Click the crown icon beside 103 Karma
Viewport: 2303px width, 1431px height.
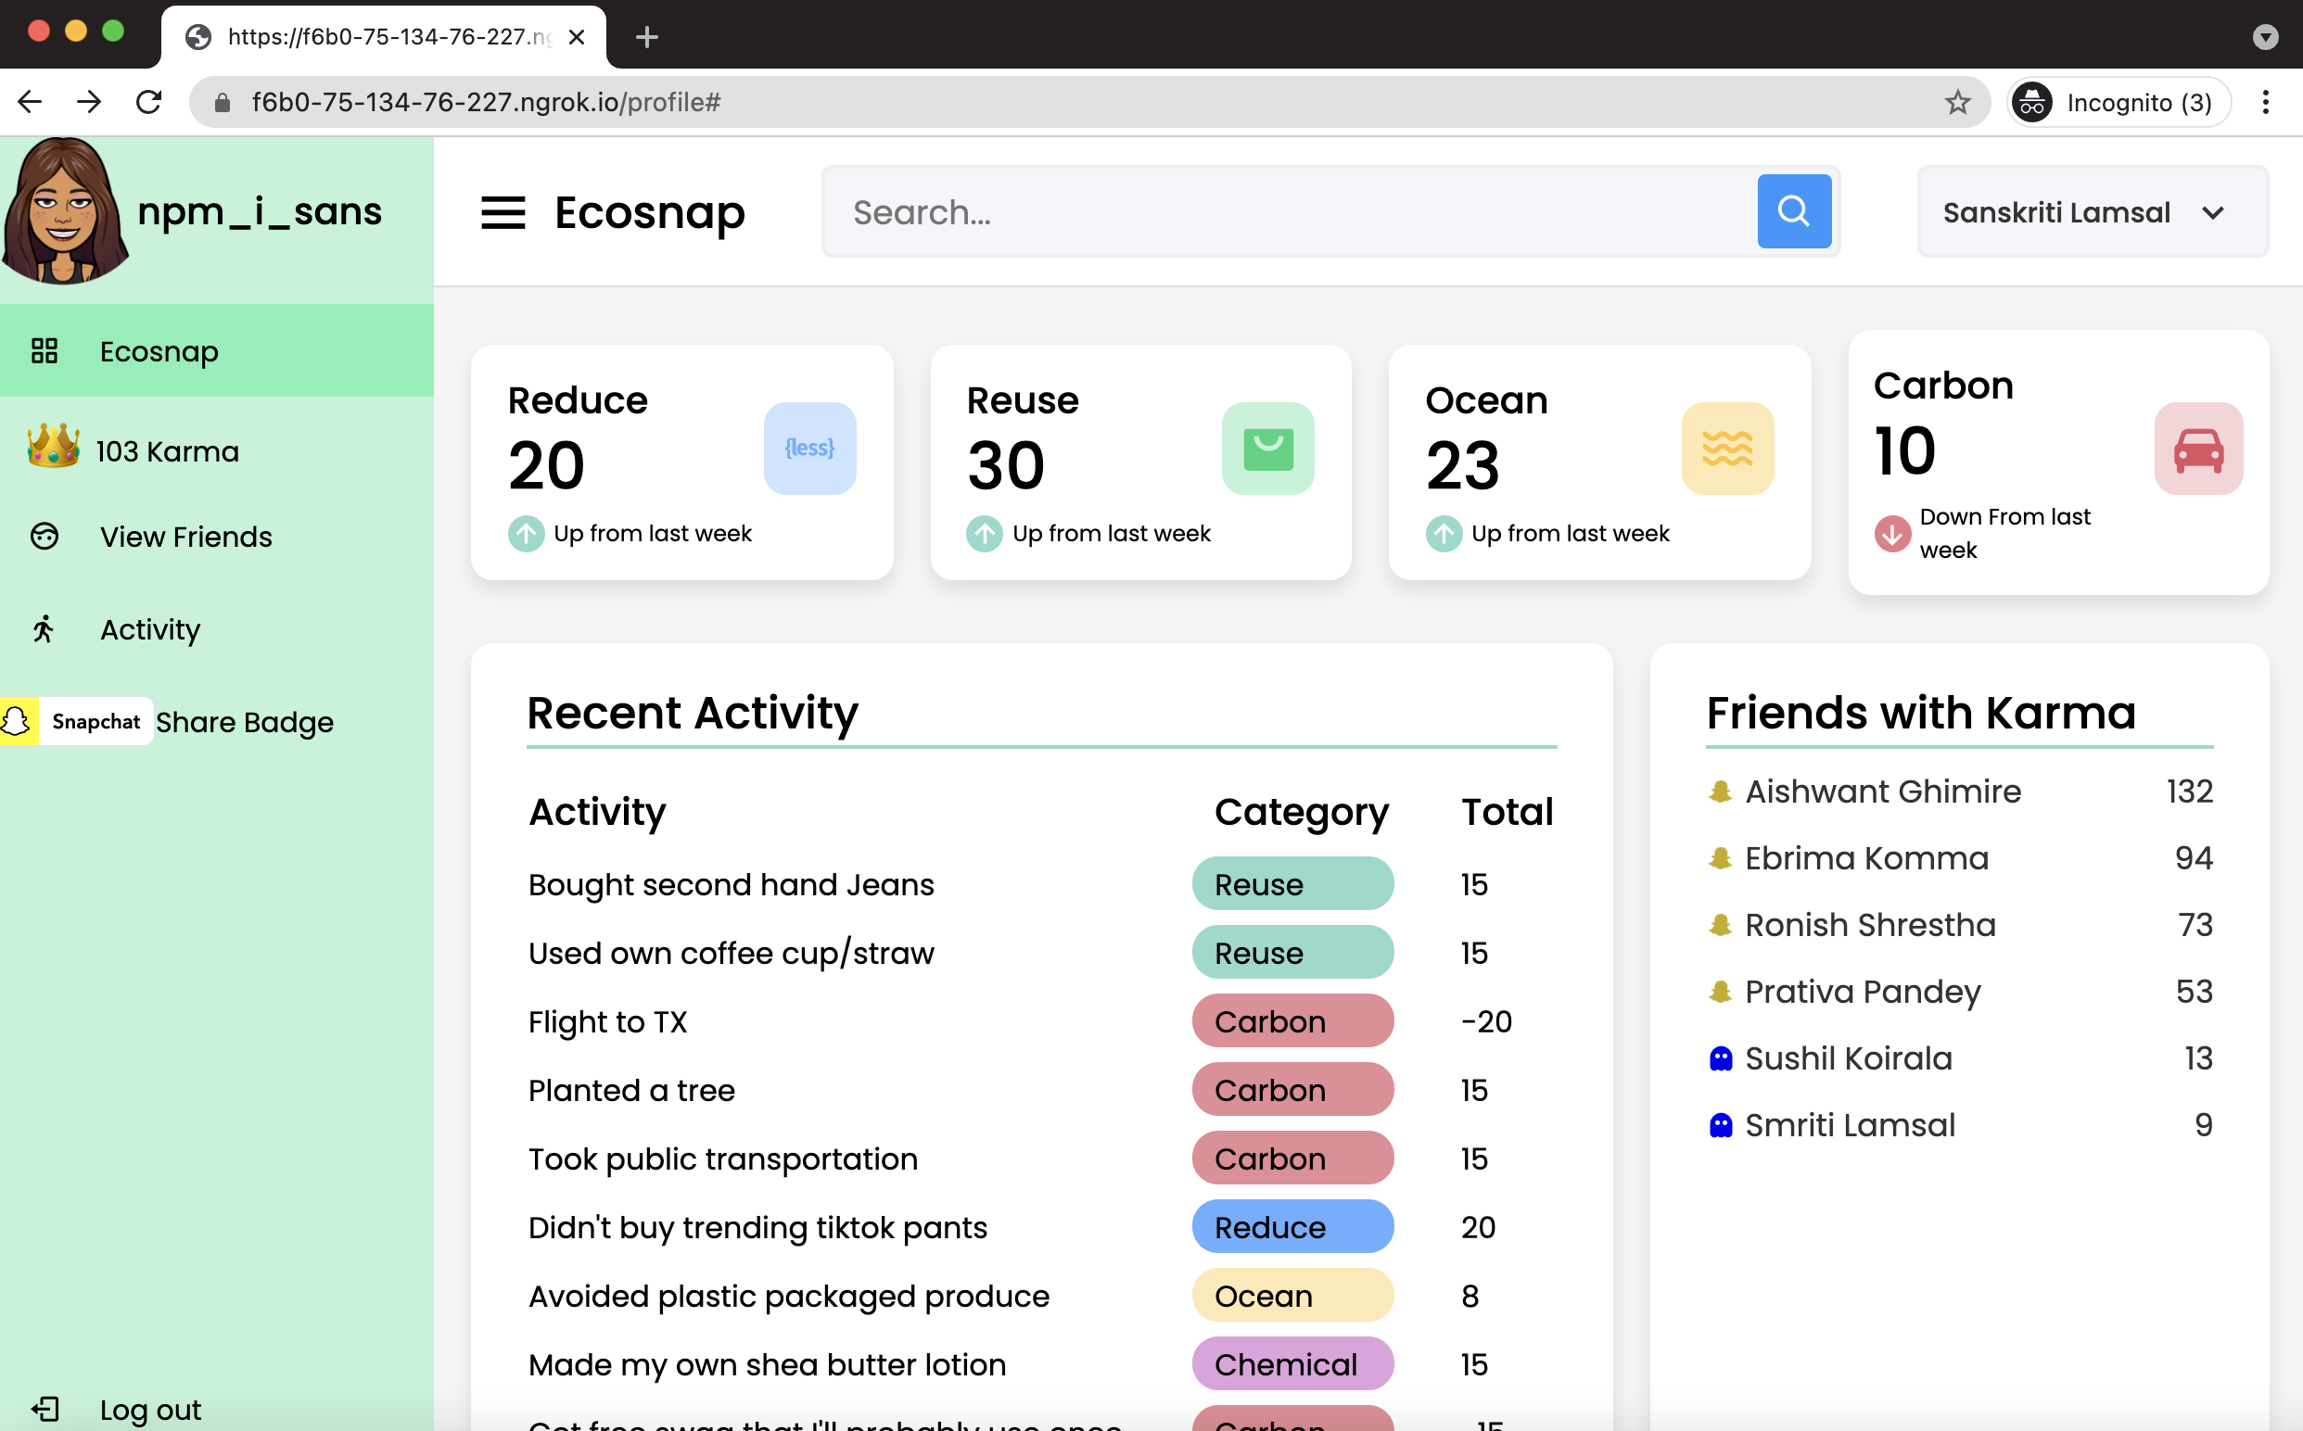point(53,446)
